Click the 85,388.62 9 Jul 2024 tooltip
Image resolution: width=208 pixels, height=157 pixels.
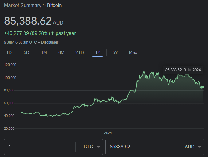point(183,70)
